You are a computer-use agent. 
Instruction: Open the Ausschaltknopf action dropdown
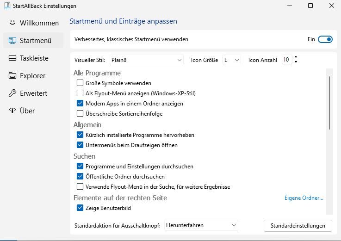coord(201,225)
